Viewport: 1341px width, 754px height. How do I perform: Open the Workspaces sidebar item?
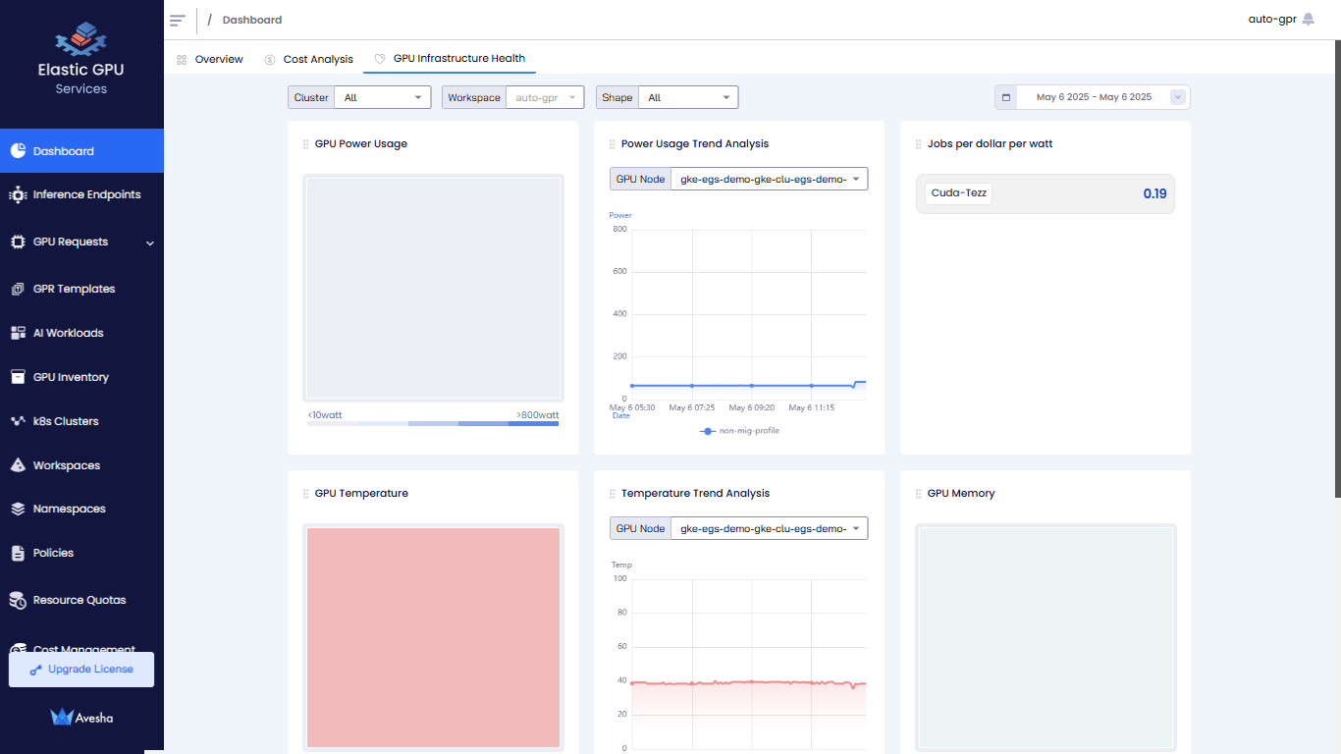tap(66, 465)
